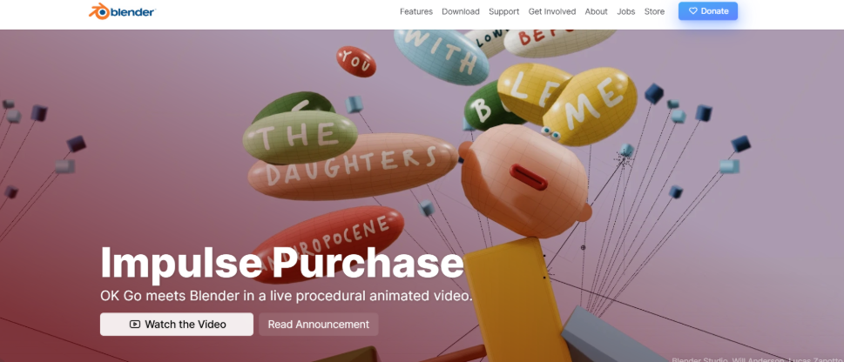
Task: Open the About page link
Action: [x=596, y=11]
